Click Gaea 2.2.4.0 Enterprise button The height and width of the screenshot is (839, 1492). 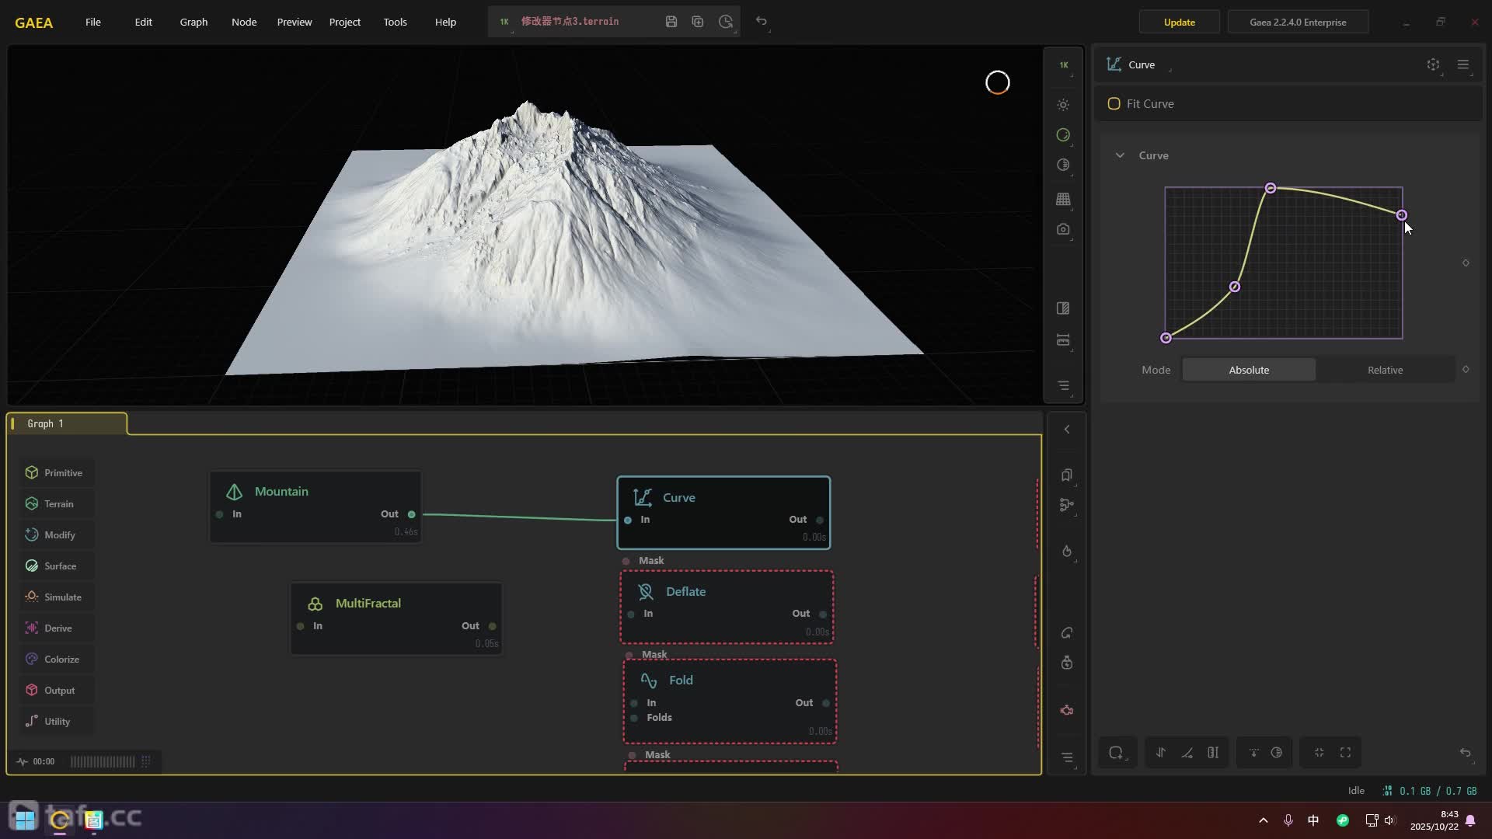tap(1298, 22)
